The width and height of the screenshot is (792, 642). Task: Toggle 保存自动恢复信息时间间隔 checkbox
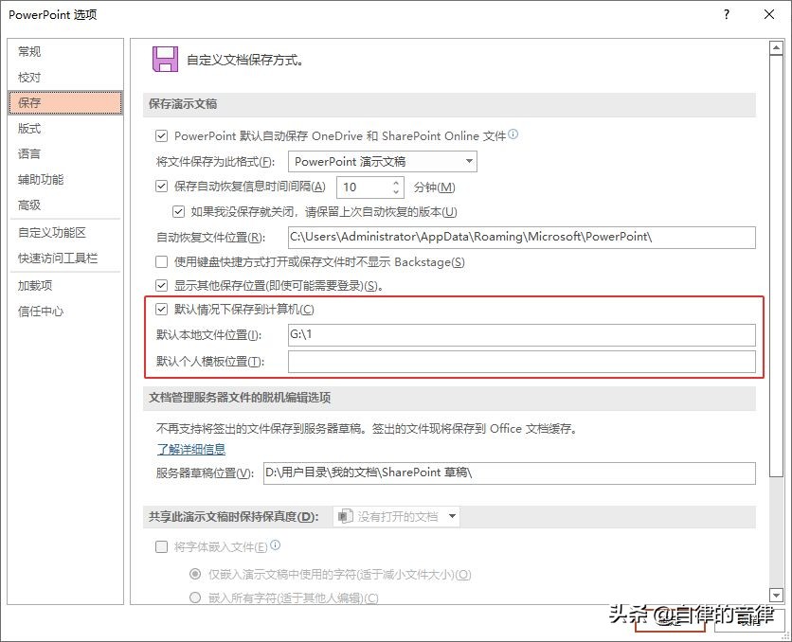[161, 187]
